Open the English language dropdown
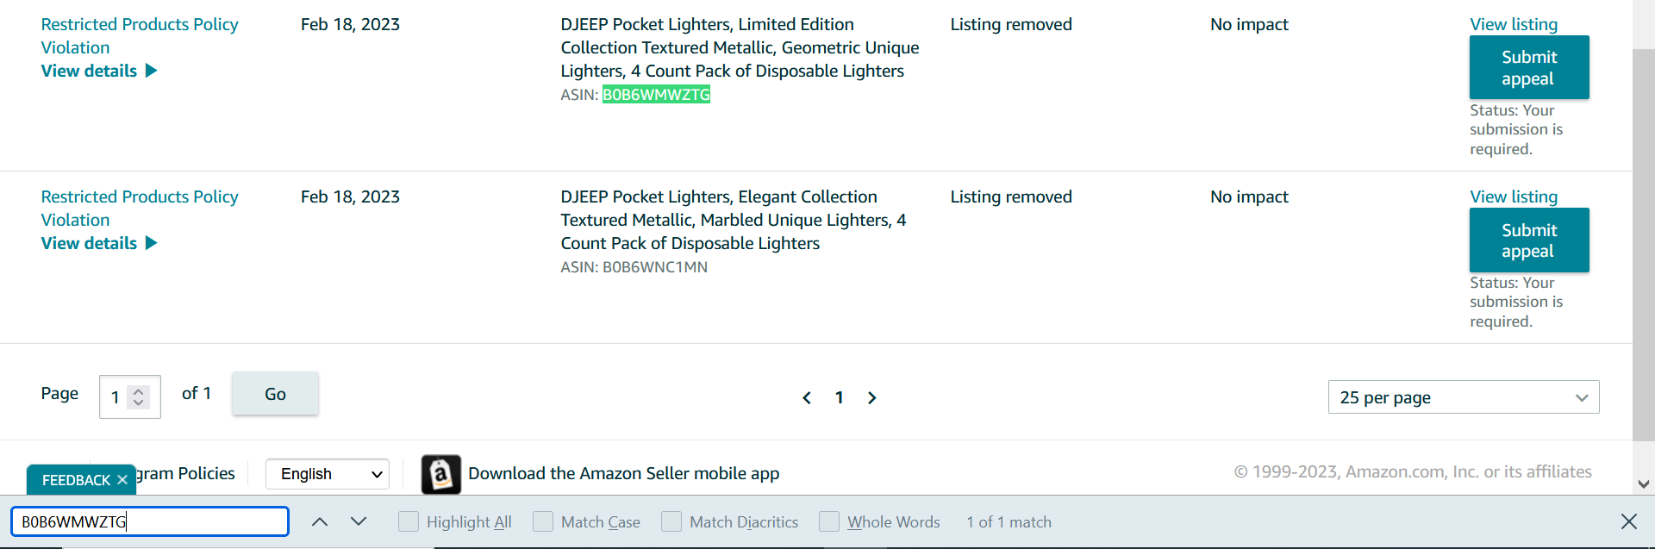Image resolution: width=1655 pixels, height=549 pixels. [328, 474]
